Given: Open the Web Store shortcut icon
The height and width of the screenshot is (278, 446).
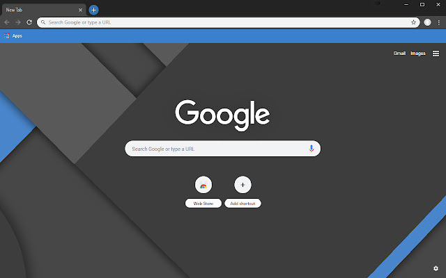Looking at the screenshot, I should coord(203,185).
